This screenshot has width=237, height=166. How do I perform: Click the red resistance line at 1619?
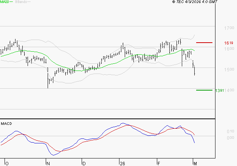[x=204, y=43]
